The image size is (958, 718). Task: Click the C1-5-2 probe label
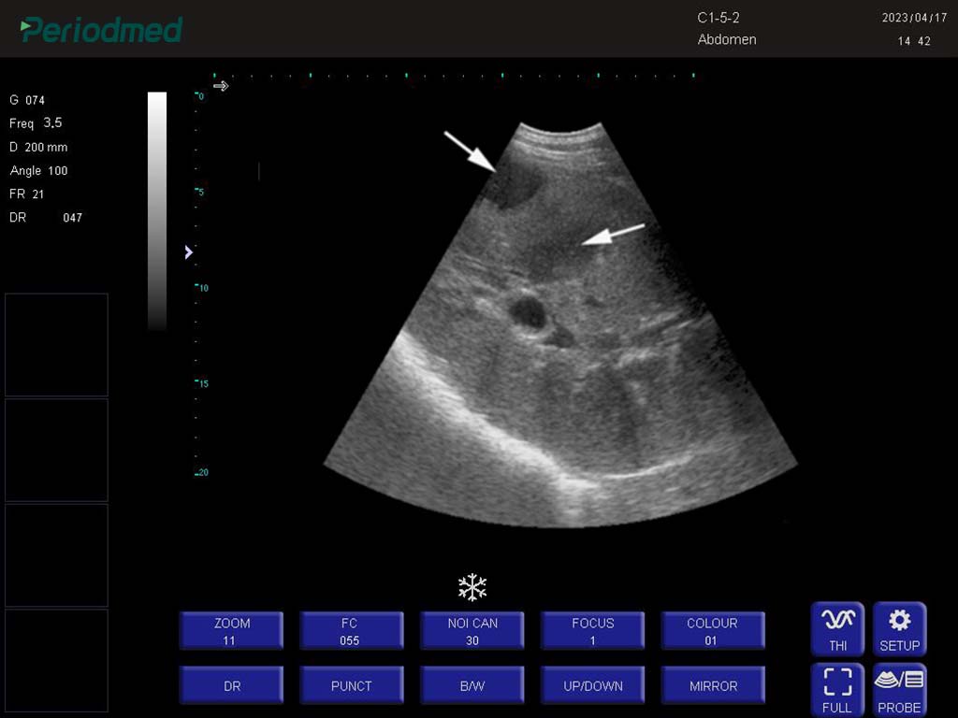pos(718,18)
